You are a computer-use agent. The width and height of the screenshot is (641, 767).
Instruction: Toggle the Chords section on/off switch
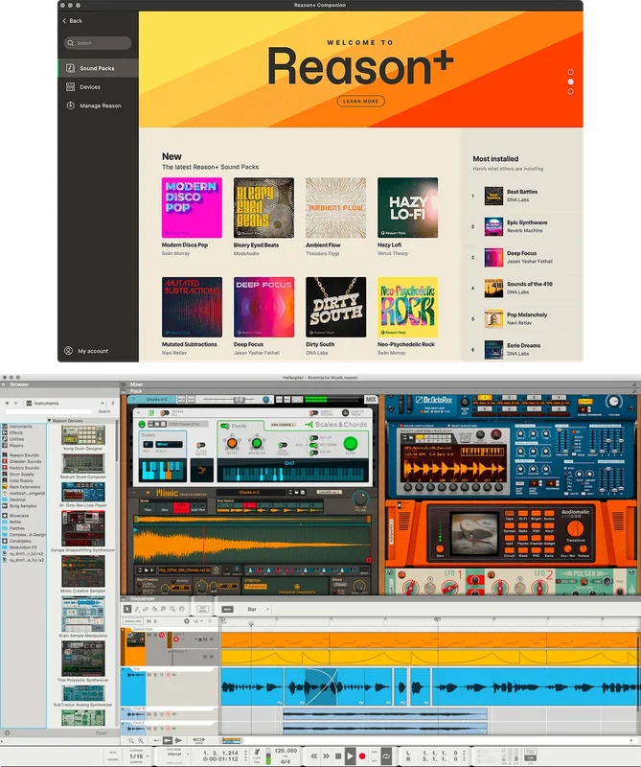[225, 426]
